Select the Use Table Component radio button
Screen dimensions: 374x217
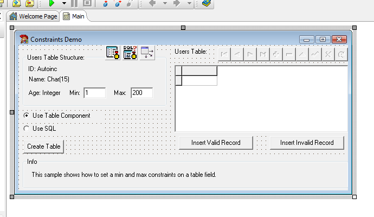click(x=27, y=116)
